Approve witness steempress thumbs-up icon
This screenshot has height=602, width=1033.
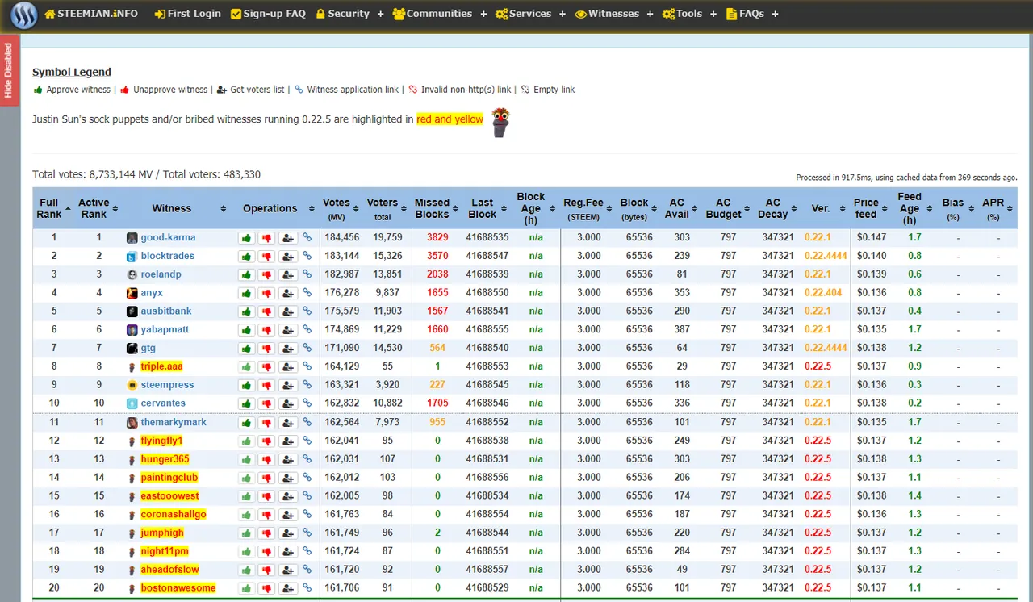point(245,386)
